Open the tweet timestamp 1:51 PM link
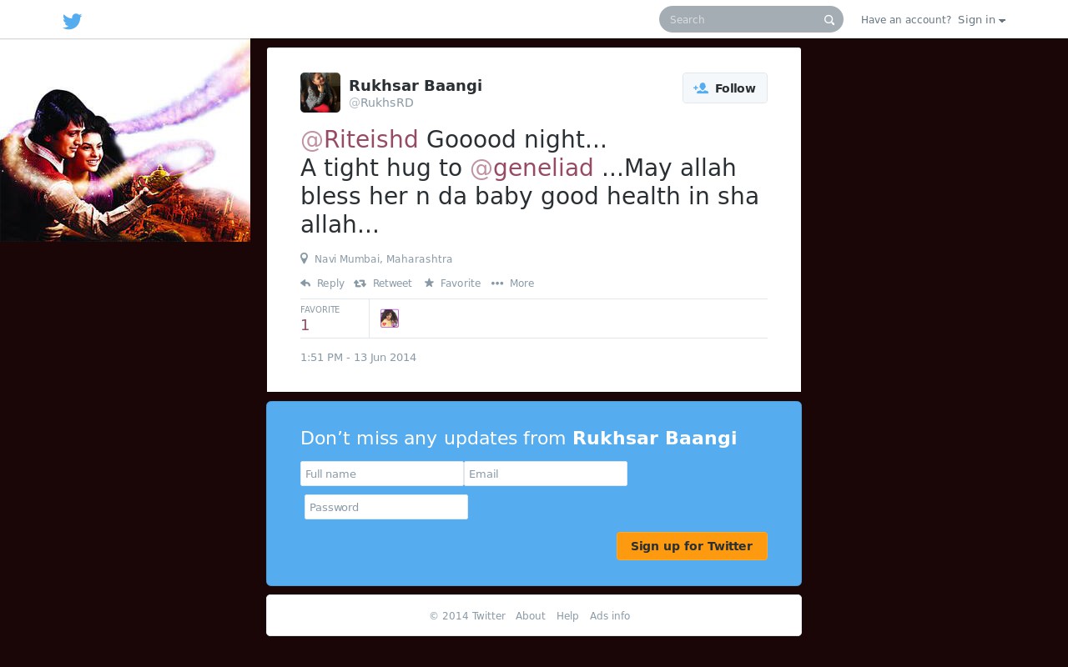The image size is (1068, 667). coord(358,358)
